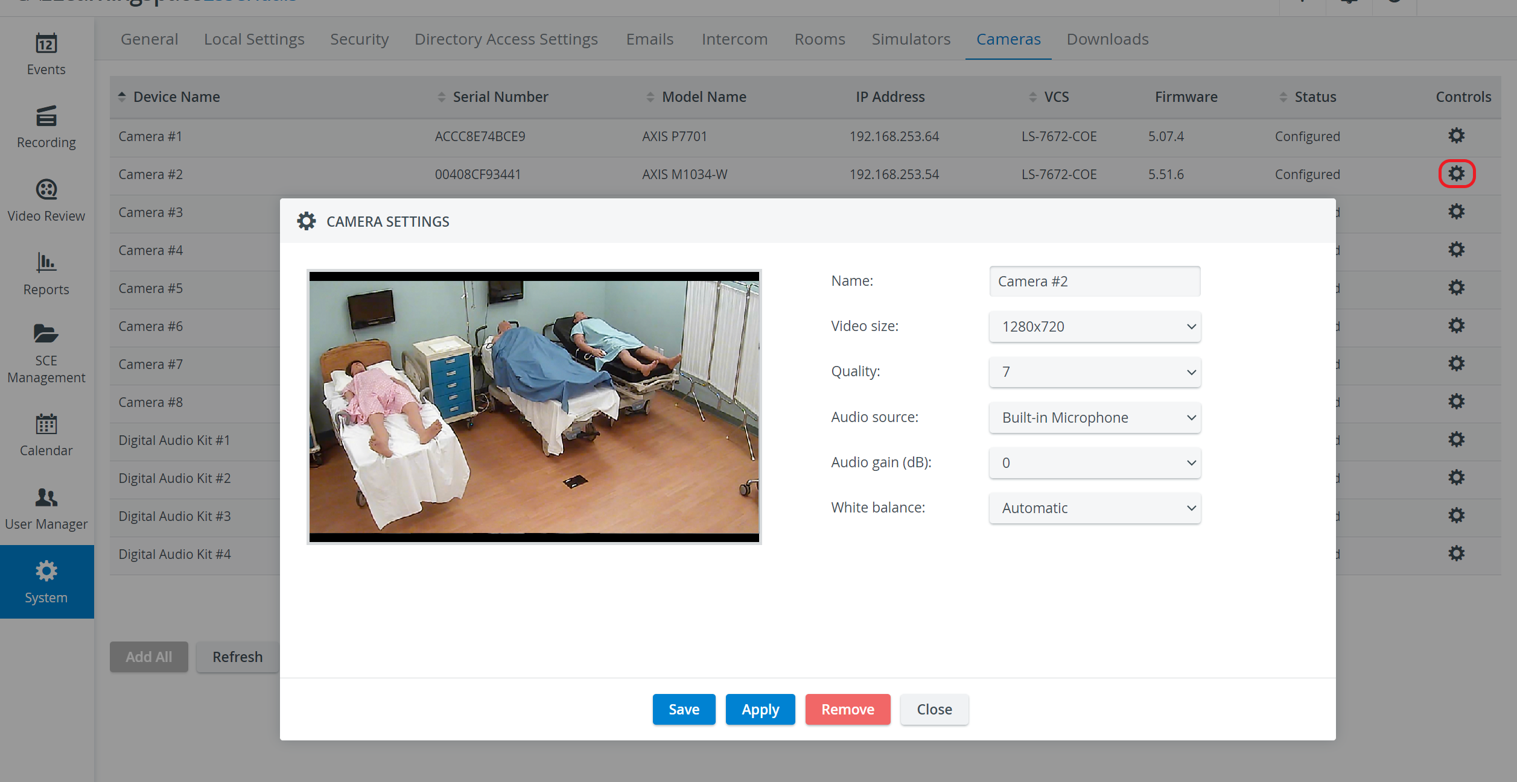
Task: Open the Audio gain (dB) dropdown
Action: (1095, 463)
